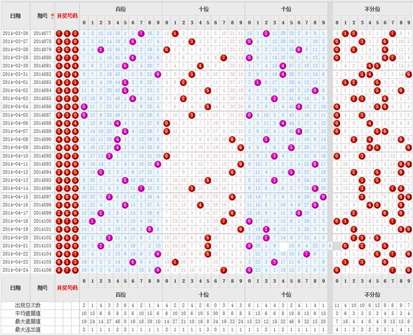413x335 pixels.
Task: Select the 不分位 section header at top
Action: click(x=372, y=9)
